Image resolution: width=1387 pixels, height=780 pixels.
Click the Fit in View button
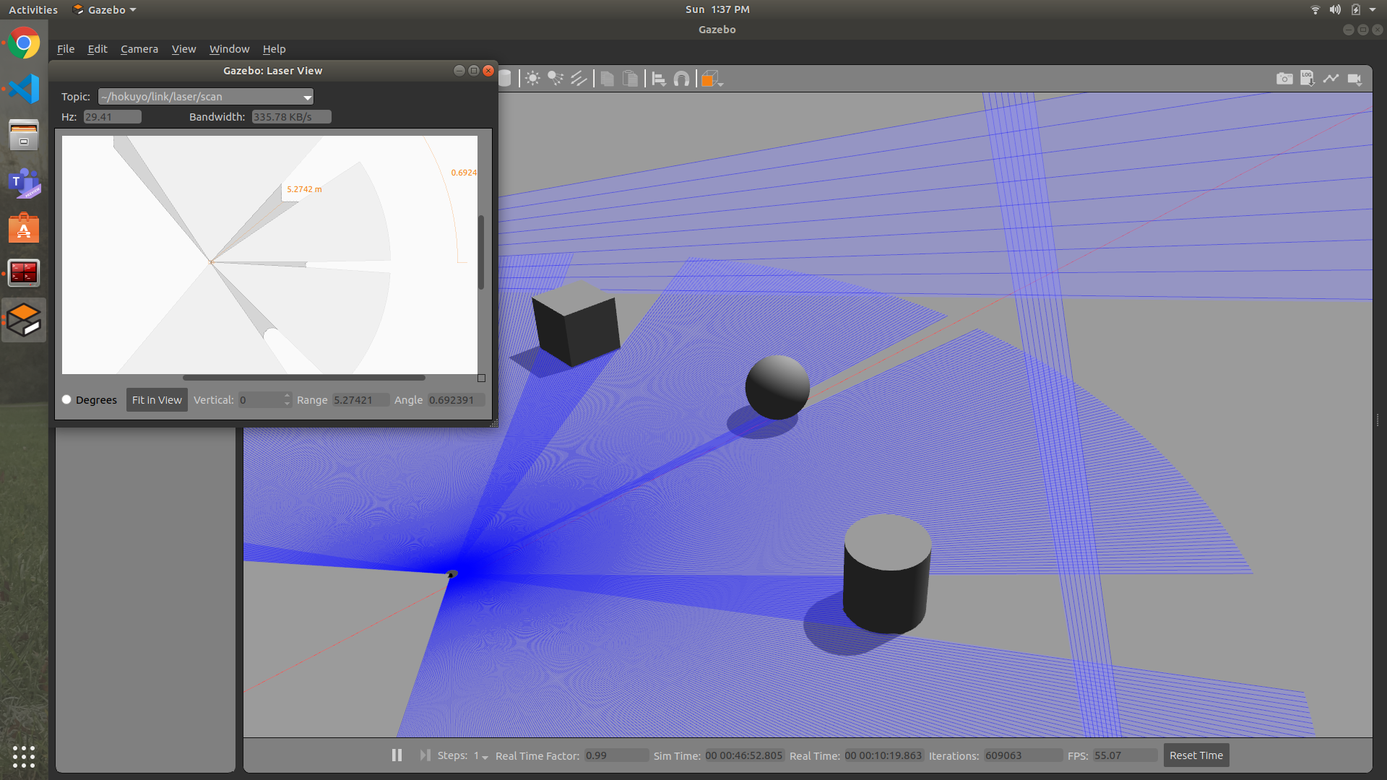point(157,399)
